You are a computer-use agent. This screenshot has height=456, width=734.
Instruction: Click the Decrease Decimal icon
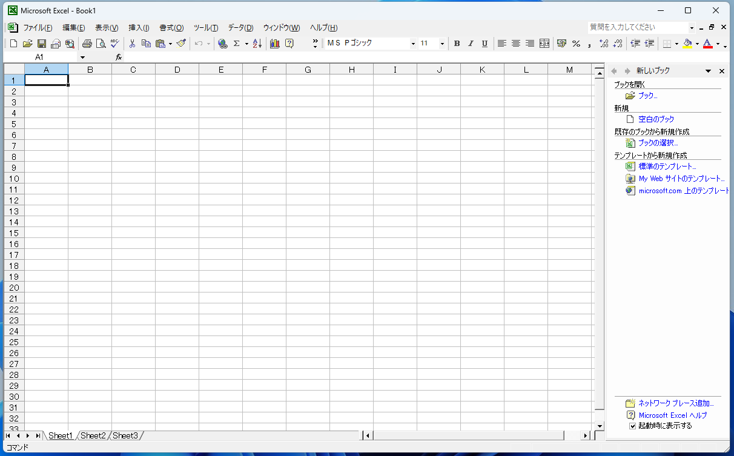(x=618, y=44)
